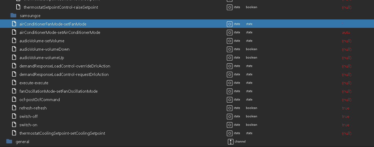
Task: Click 'boolean' role text in refresh-refresh row
Action: (251, 108)
